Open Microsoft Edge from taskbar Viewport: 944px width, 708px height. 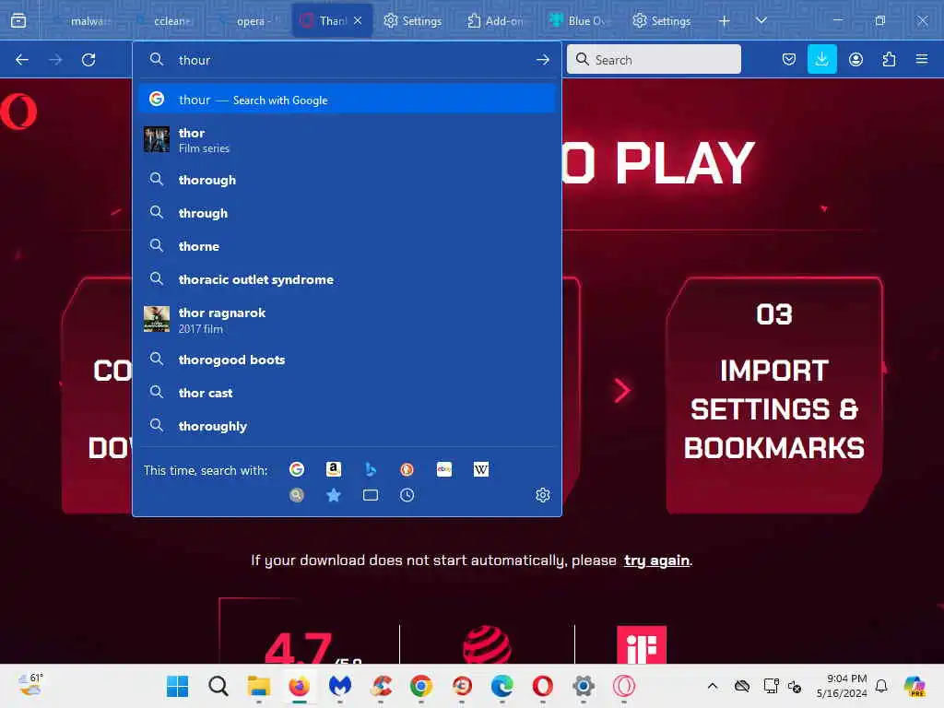click(x=502, y=686)
